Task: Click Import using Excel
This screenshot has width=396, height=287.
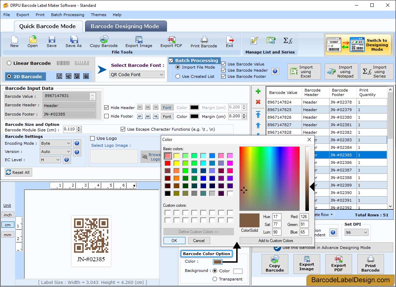Action: pyautogui.click(x=304, y=72)
